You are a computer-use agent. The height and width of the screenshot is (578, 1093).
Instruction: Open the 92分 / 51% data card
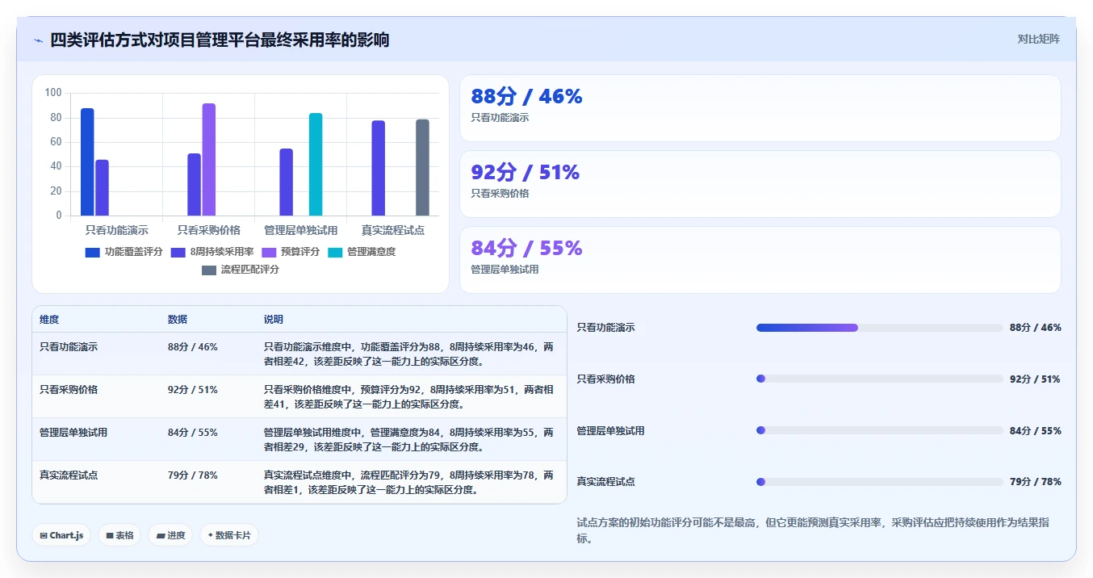click(760, 184)
